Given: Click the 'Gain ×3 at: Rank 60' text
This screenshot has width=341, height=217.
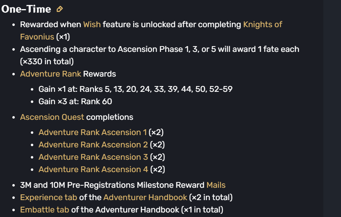Looking at the screenshot, I should coord(75,101).
